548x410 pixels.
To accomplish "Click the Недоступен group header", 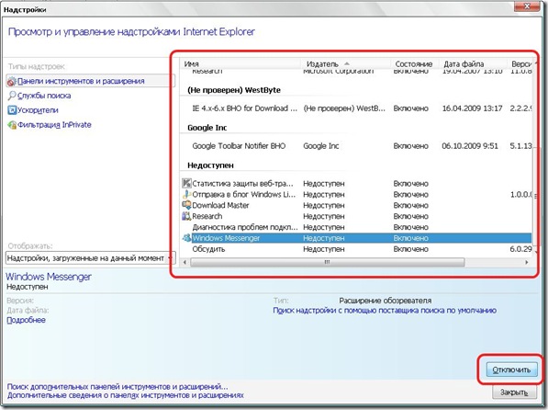I will coord(210,165).
